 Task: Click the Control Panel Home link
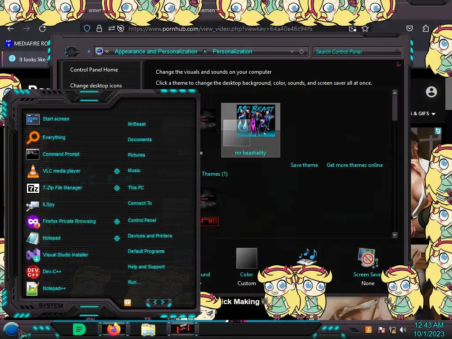point(94,69)
